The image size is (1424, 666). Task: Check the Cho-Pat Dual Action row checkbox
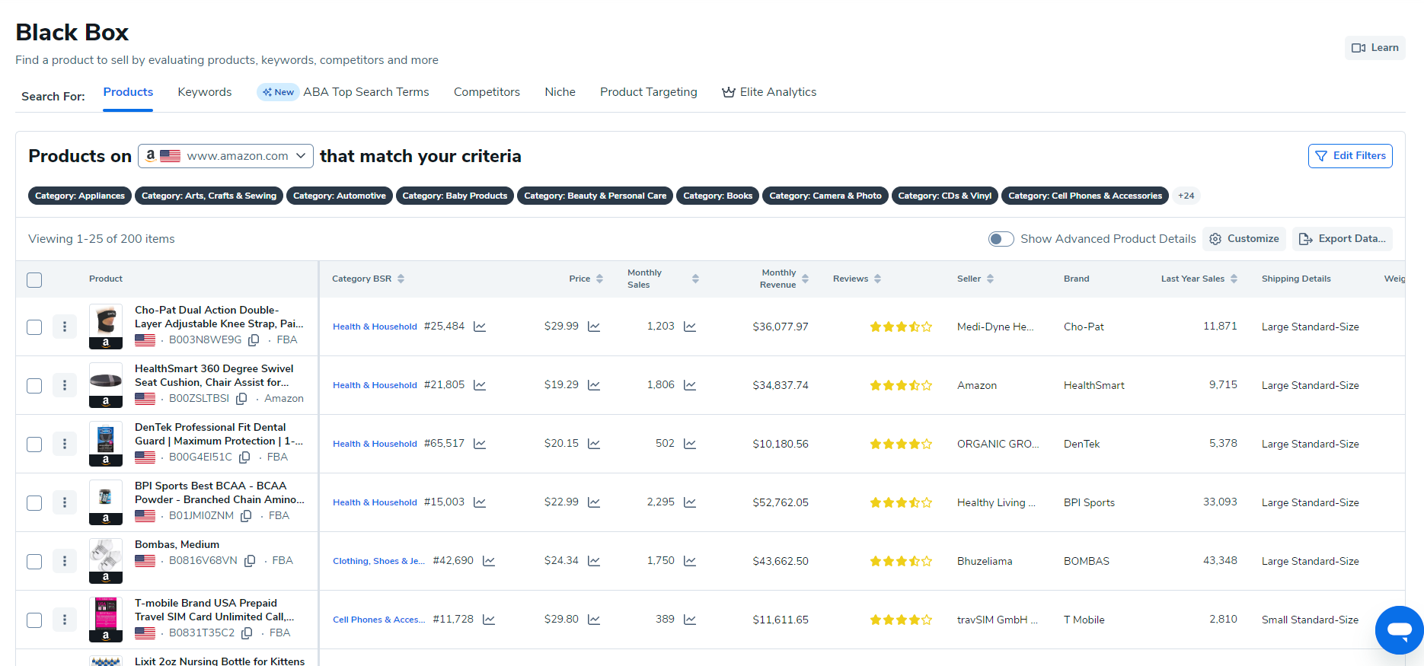(34, 327)
